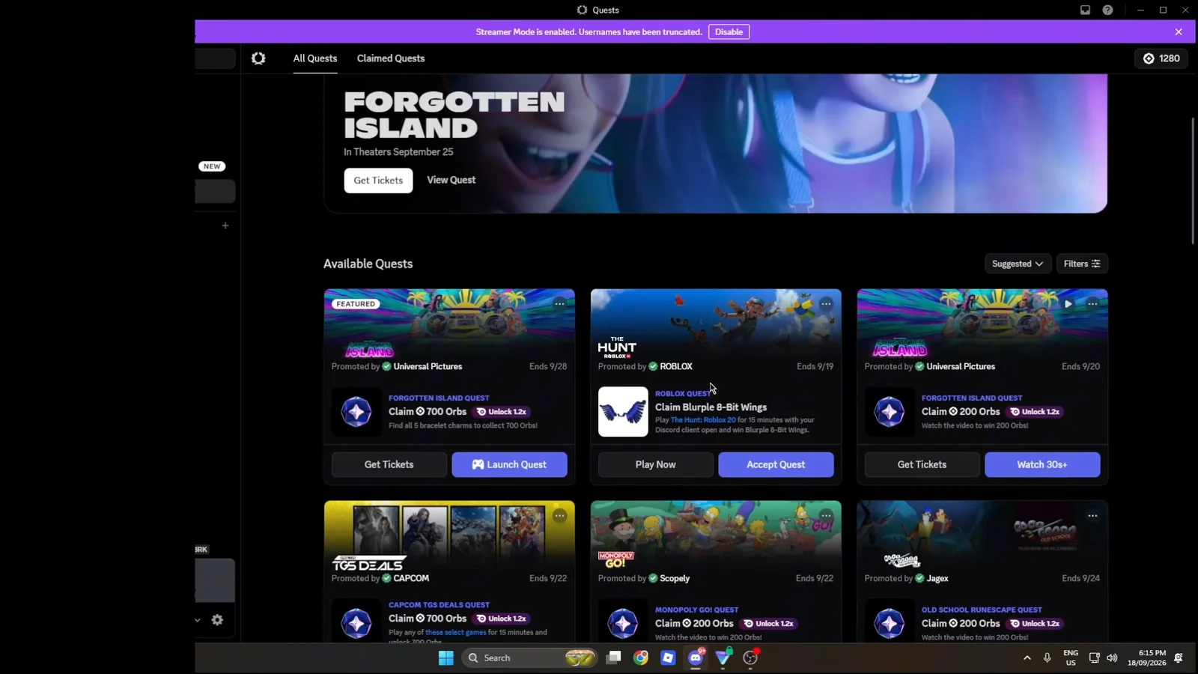
Task: Show hidden system tray icons
Action: point(1027,658)
